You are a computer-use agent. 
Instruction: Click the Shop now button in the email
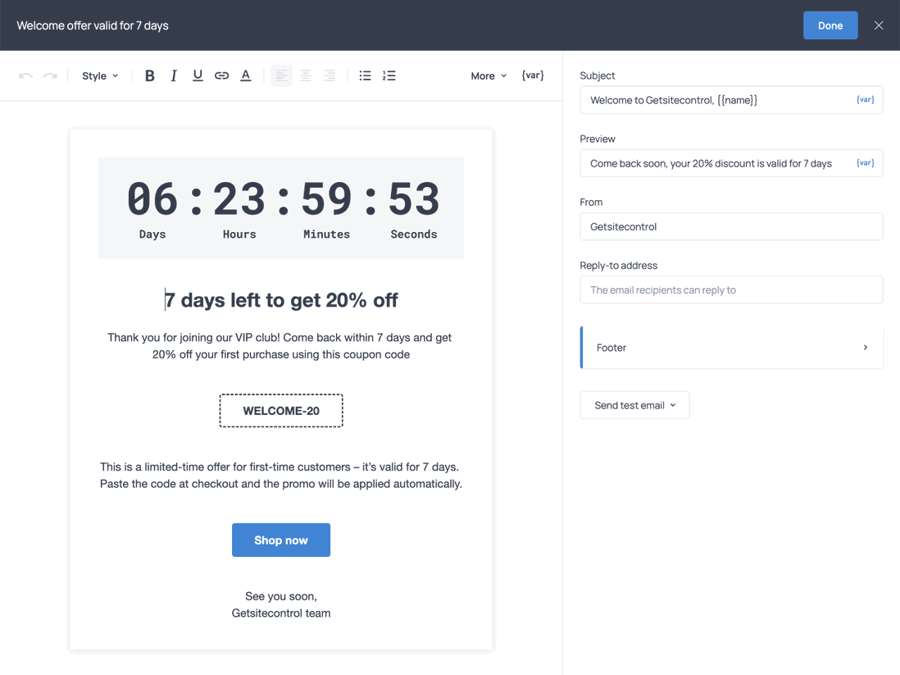click(281, 540)
